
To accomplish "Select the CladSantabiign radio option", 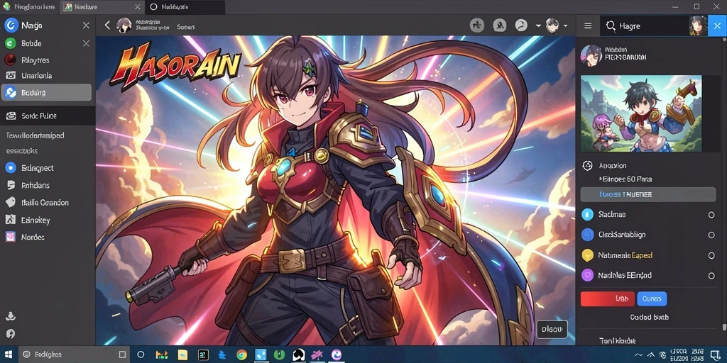I will [x=711, y=235].
